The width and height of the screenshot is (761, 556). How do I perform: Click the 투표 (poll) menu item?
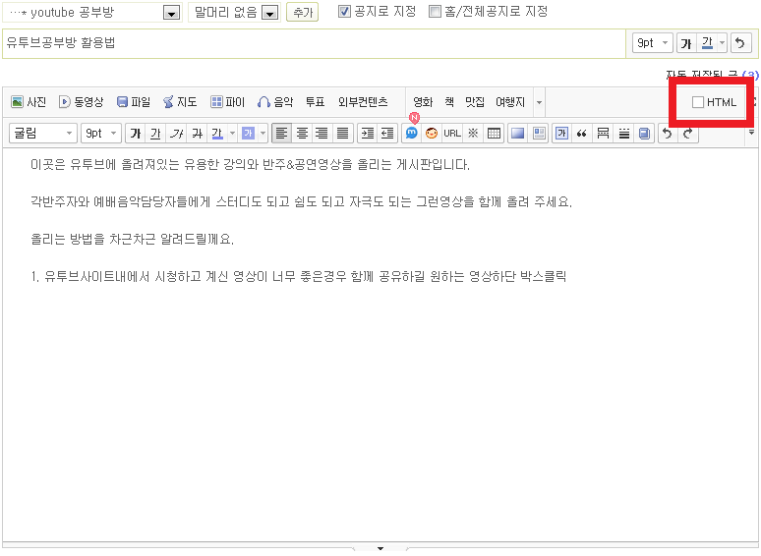pos(315,102)
